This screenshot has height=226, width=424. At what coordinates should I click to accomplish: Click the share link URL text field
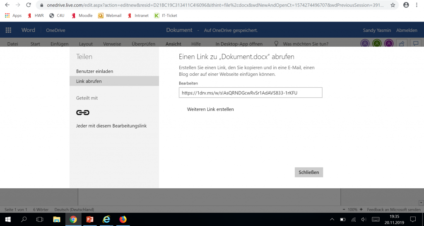coord(251,93)
